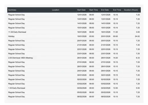Click start date 13/01/2026
This screenshot has height=105, width=148.
82,19
